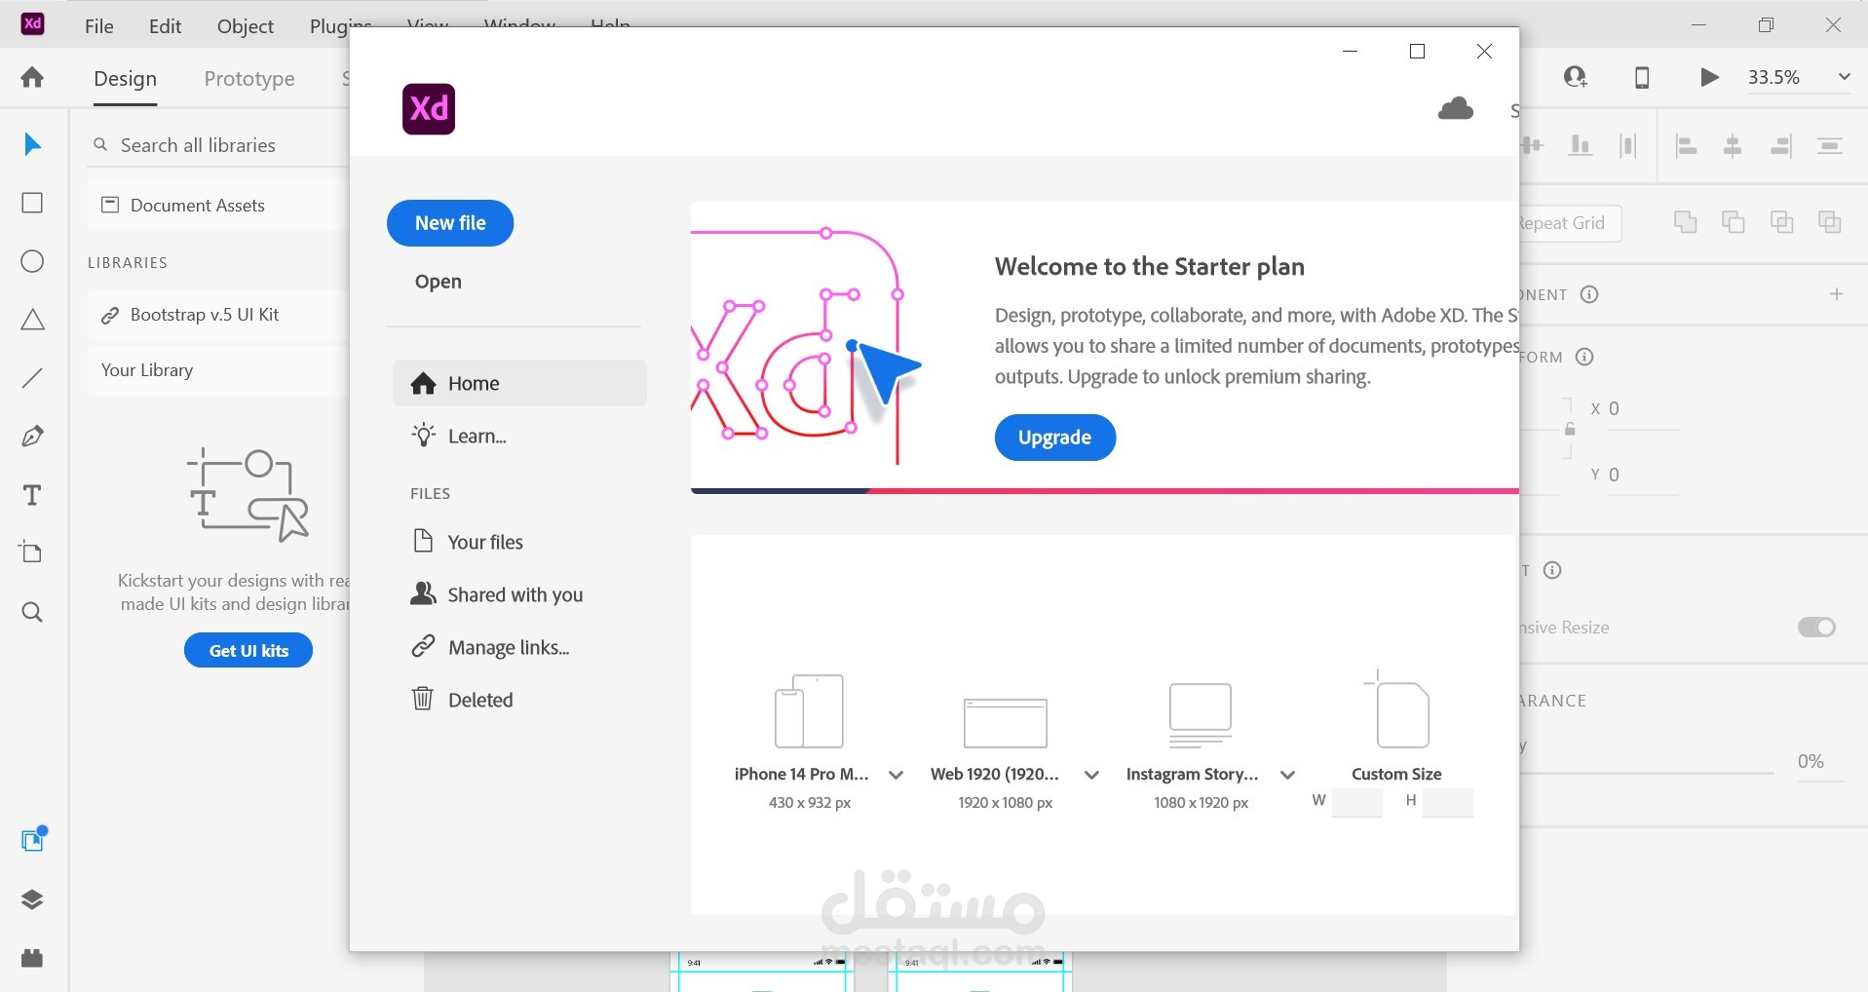Select Home in dialog sidebar

click(519, 383)
